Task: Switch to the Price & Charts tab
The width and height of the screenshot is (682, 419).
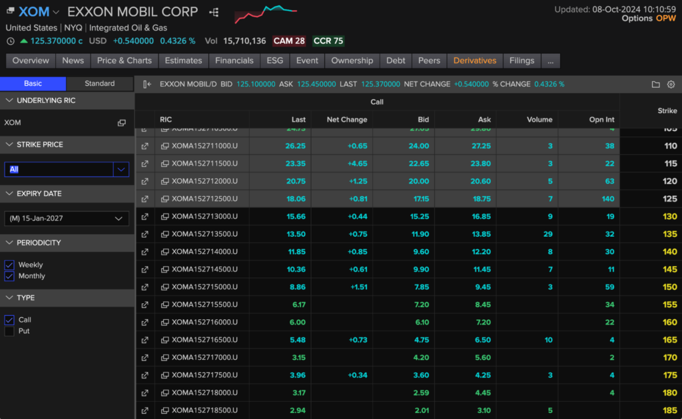Action: click(124, 61)
